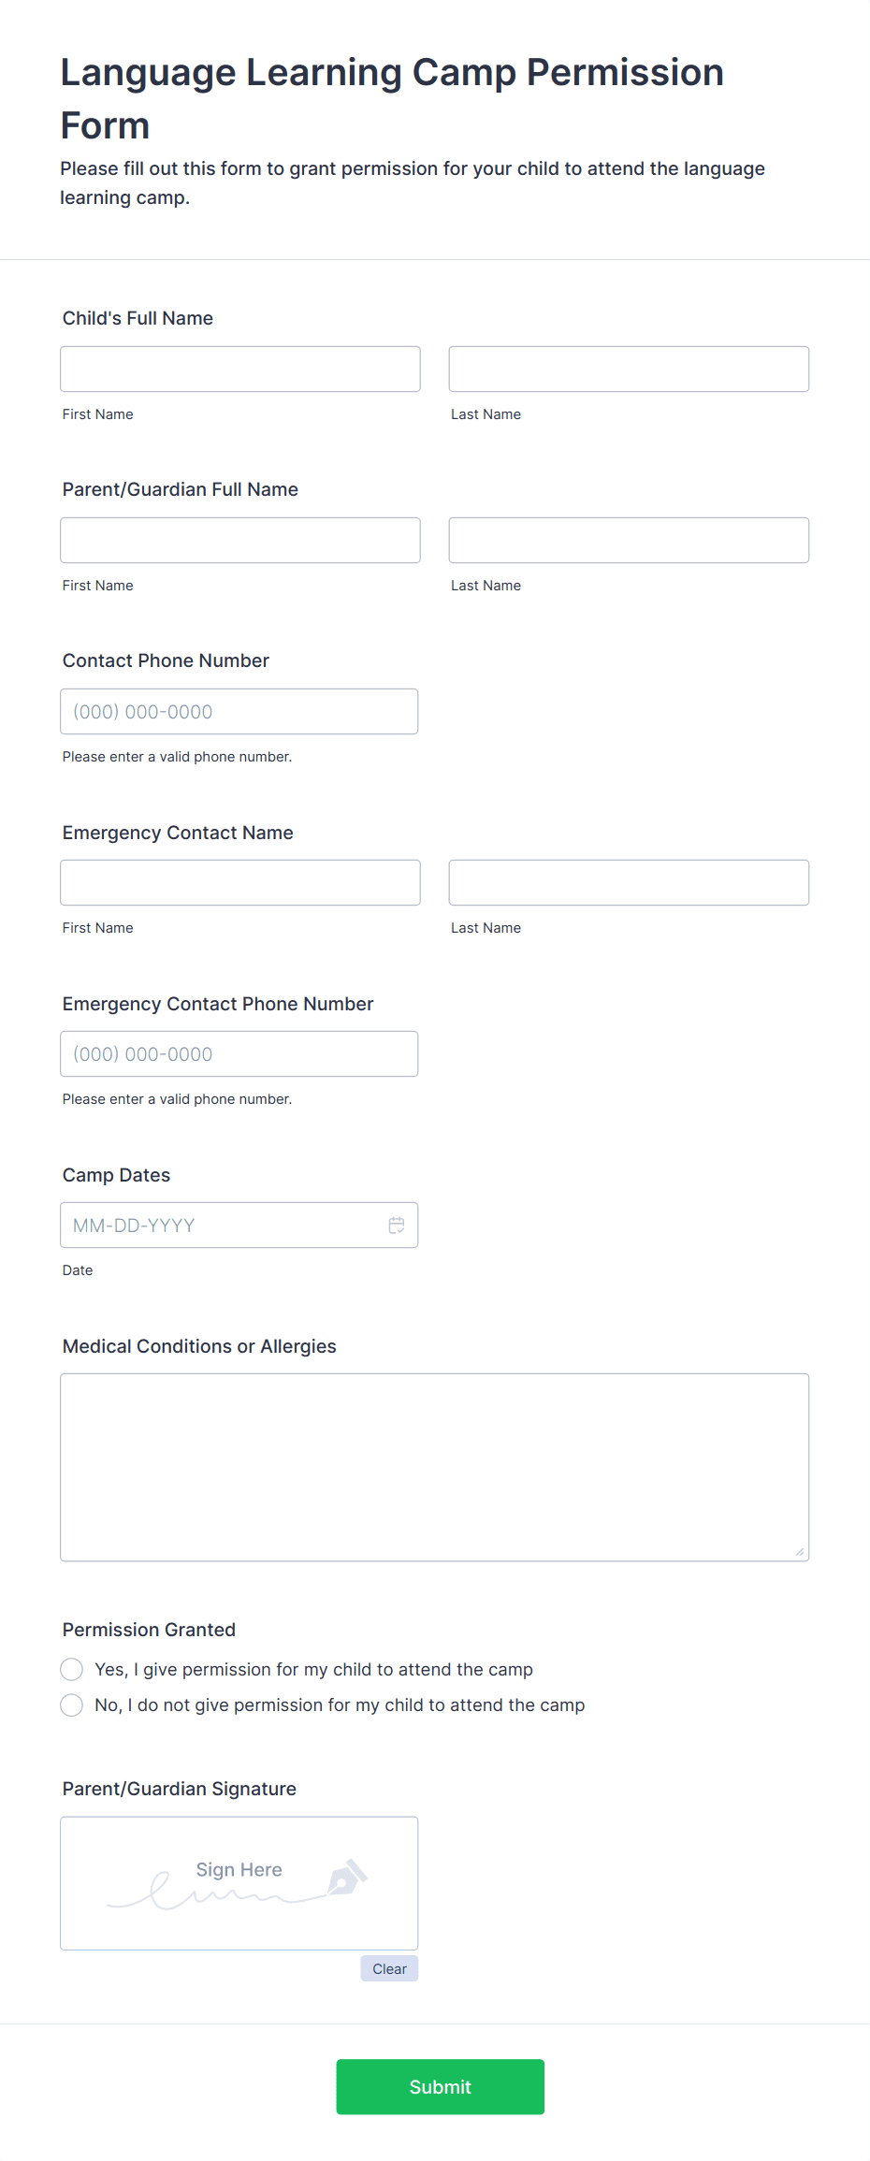Focus Child's First Name field
870x2161 pixels.
click(240, 370)
